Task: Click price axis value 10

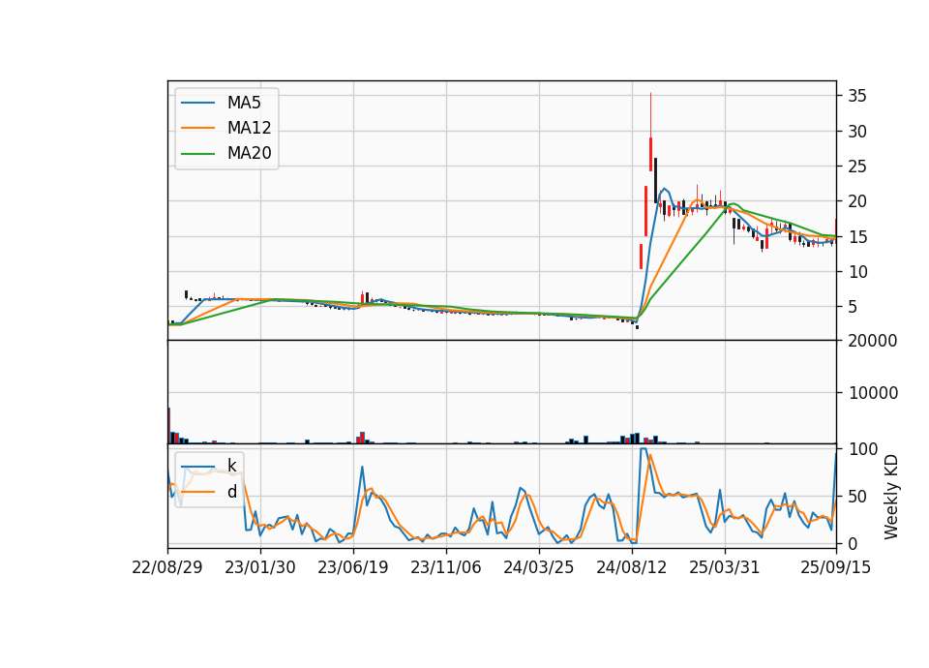Action: point(857,272)
